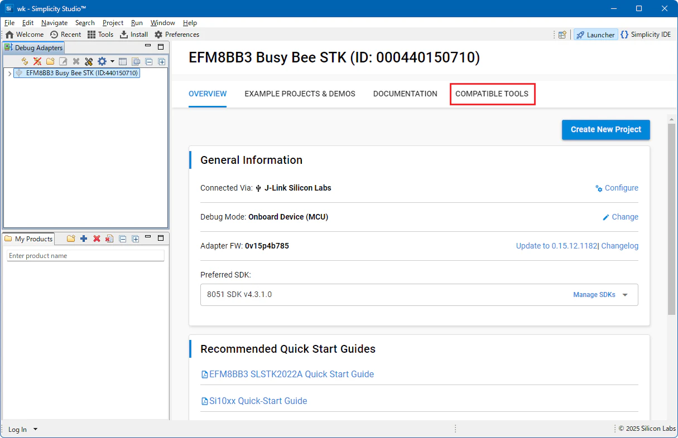Click the J-Link Silicon Labs connection text
The image size is (678, 438).
(x=297, y=188)
